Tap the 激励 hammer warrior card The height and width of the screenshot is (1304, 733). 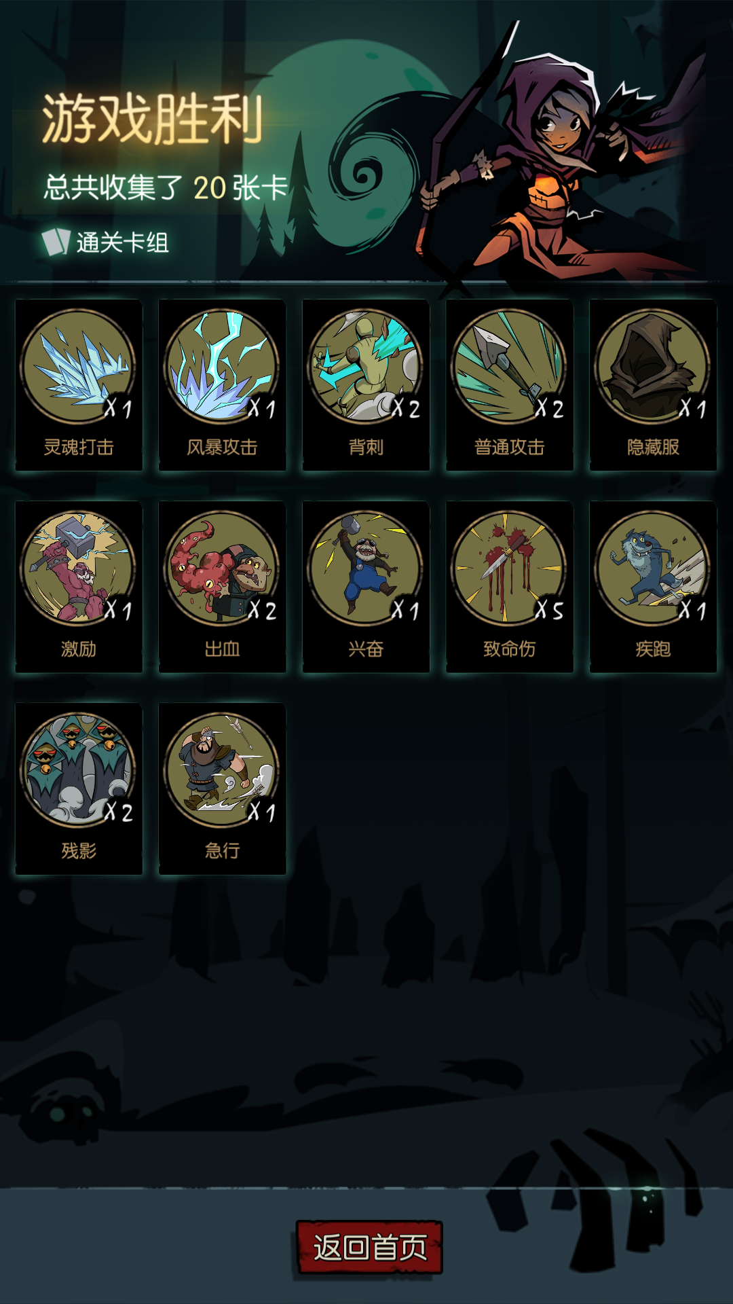79,586
